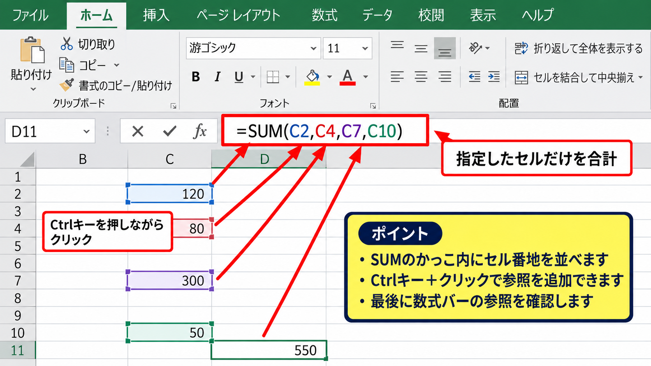Click the Center align icon
The height and width of the screenshot is (366, 651).
pos(421,77)
